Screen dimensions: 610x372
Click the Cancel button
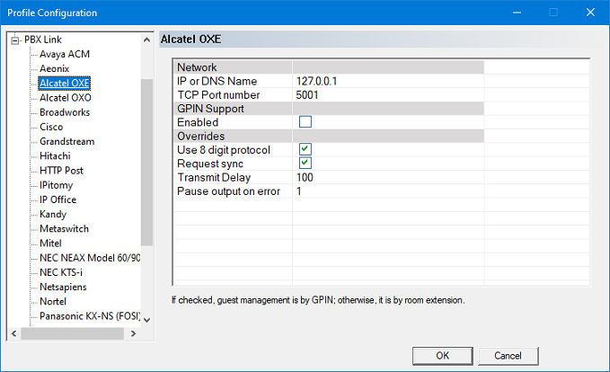pyautogui.click(x=508, y=356)
